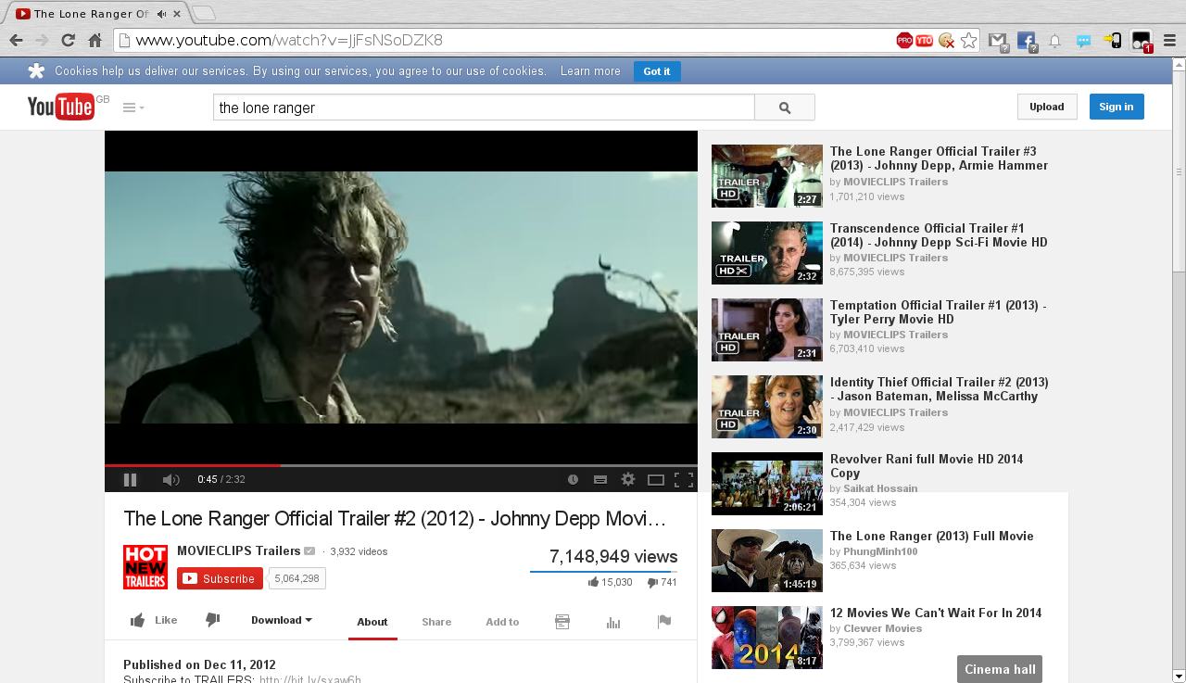The image size is (1186, 683).
Task: Click the Cinema hall button
Action: click(x=1000, y=669)
